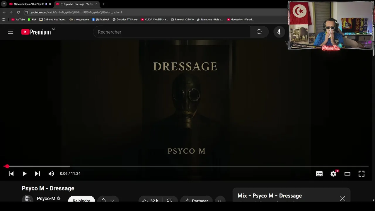Grab the red progress scrubber dot
Viewport: 375px width, 211px height.
[x=7, y=166]
